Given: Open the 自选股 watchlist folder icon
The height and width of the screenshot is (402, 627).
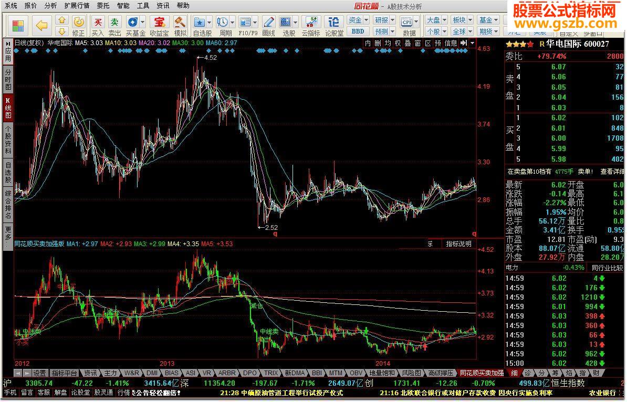Looking at the screenshot, I should (200, 23).
